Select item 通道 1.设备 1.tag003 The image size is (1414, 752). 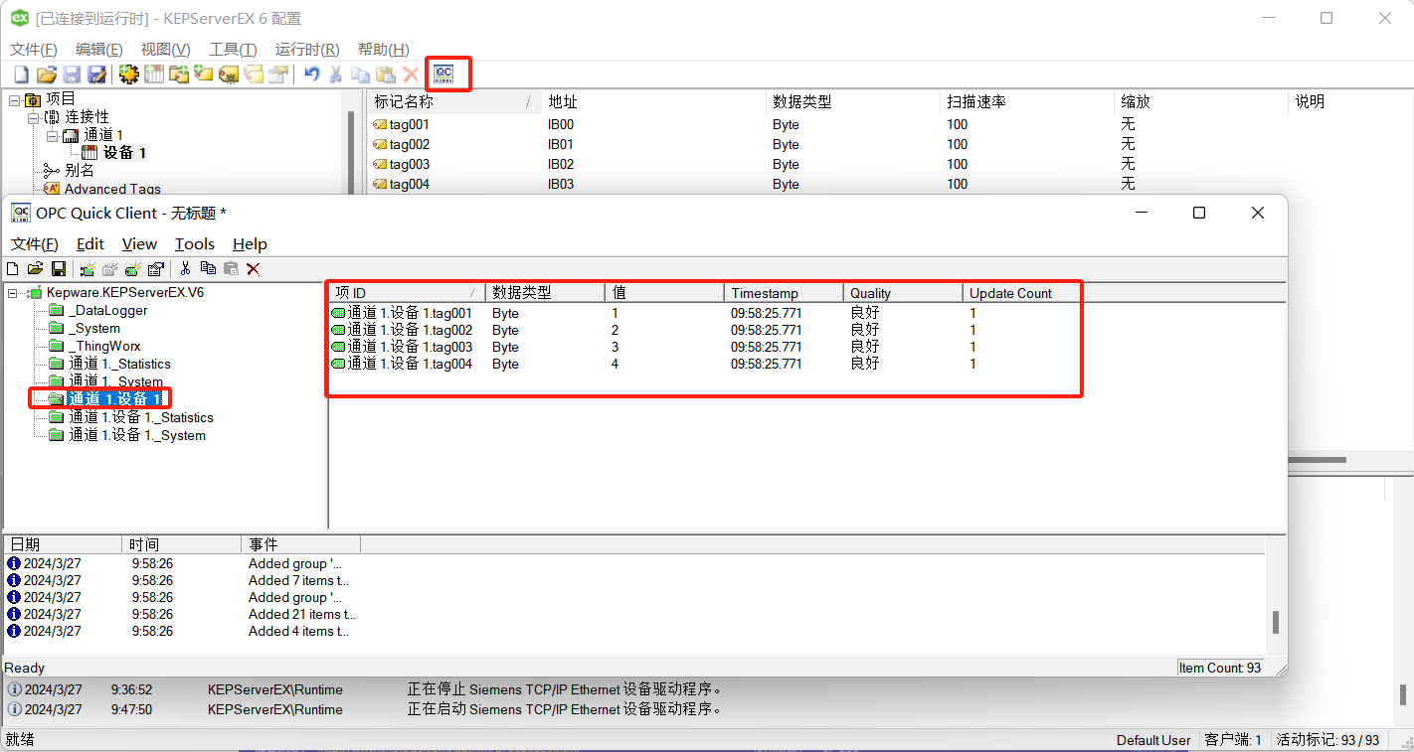(x=410, y=348)
